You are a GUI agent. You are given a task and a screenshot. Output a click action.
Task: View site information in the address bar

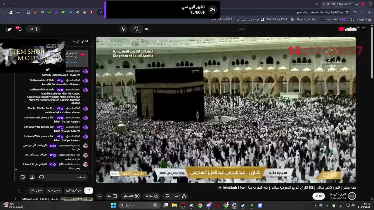coord(347,12)
